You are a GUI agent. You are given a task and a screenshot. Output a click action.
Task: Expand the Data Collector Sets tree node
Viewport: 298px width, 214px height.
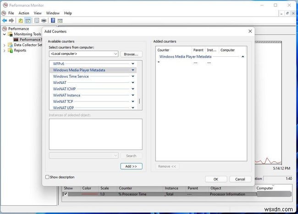coord(5,45)
